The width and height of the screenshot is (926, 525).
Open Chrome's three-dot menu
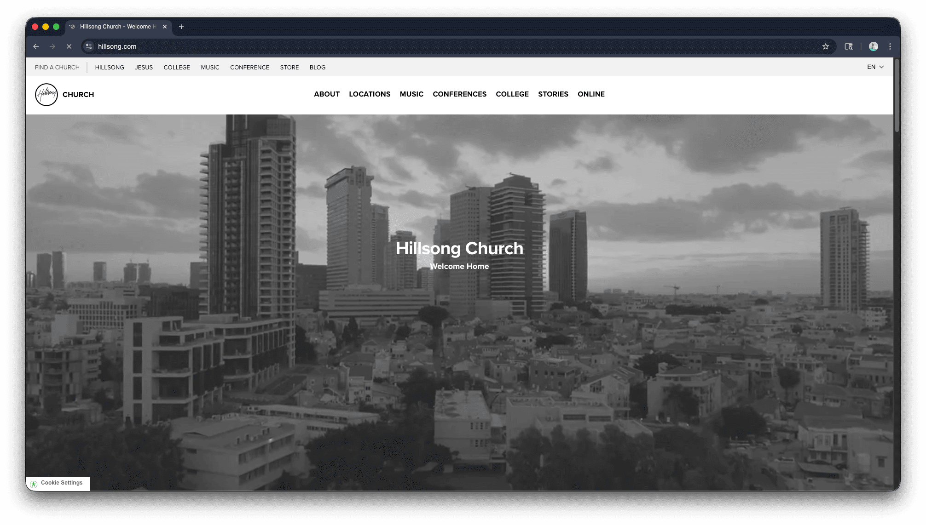(x=889, y=46)
